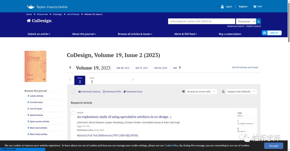Click List of Issues breadcrumb link
The width and height of the screenshot is (290, 151).
(73, 14)
